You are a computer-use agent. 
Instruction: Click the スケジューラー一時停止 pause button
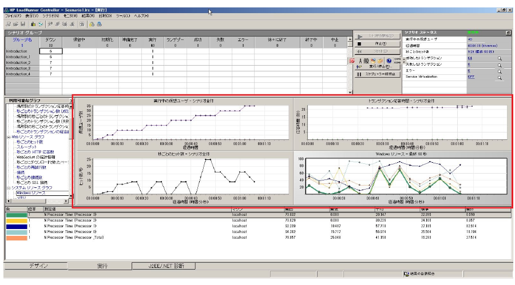coord(377,74)
